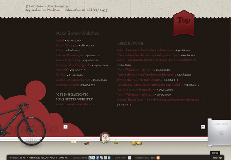Click the Google sharing icon
This screenshot has width=231, height=160.
(x=90, y=158)
